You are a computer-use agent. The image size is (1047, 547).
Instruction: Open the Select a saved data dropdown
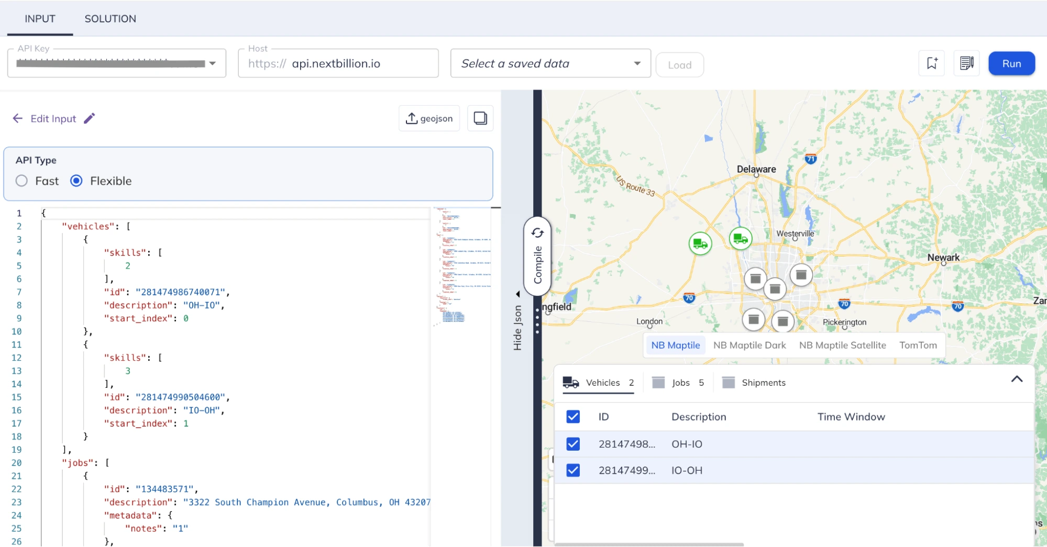click(550, 63)
